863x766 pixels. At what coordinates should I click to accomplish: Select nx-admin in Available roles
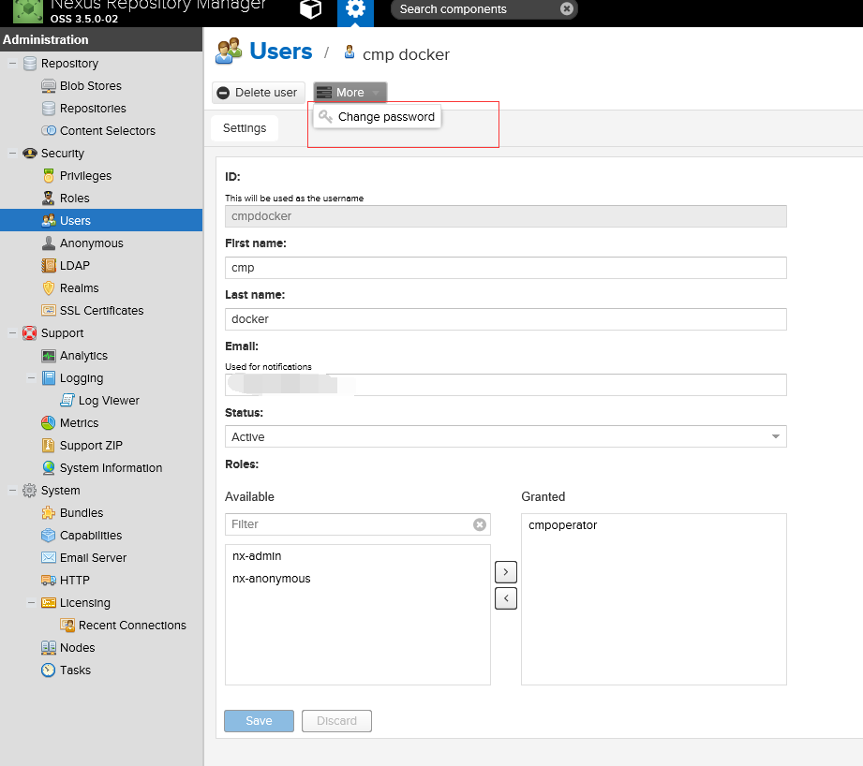358,556
